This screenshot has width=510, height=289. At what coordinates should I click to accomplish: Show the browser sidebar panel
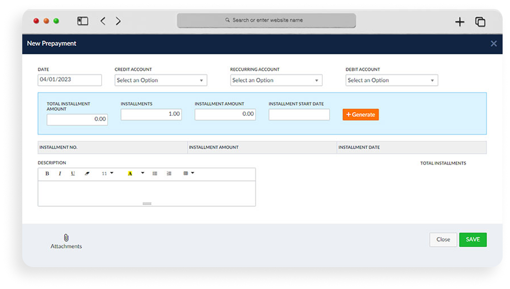click(83, 21)
